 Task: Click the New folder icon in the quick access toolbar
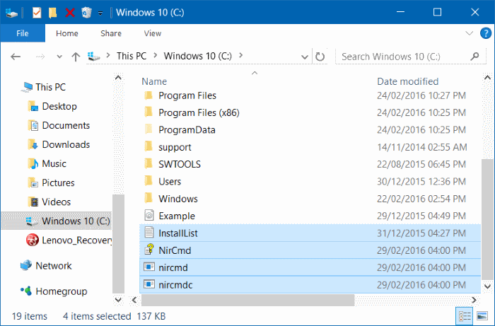[53, 13]
